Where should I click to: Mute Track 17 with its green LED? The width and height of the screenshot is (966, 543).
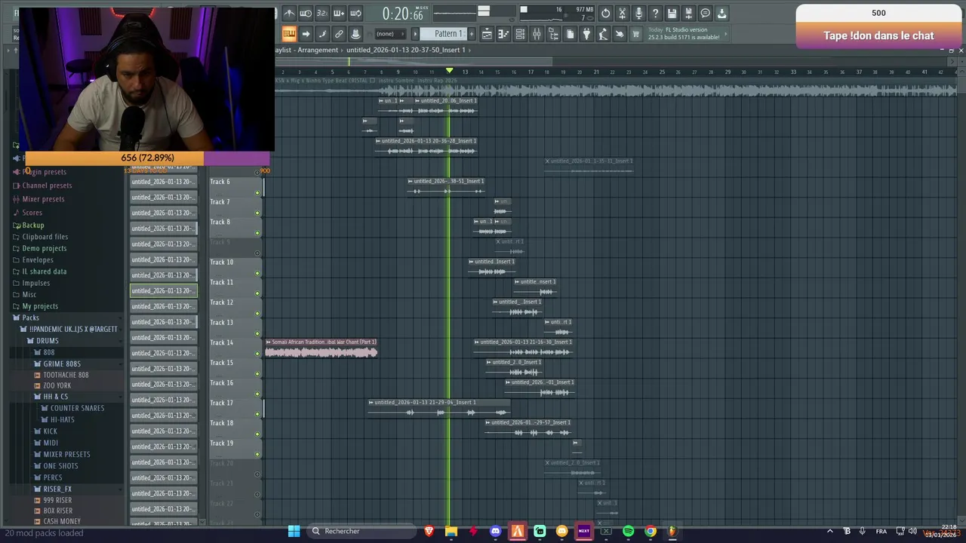(x=257, y=414)
